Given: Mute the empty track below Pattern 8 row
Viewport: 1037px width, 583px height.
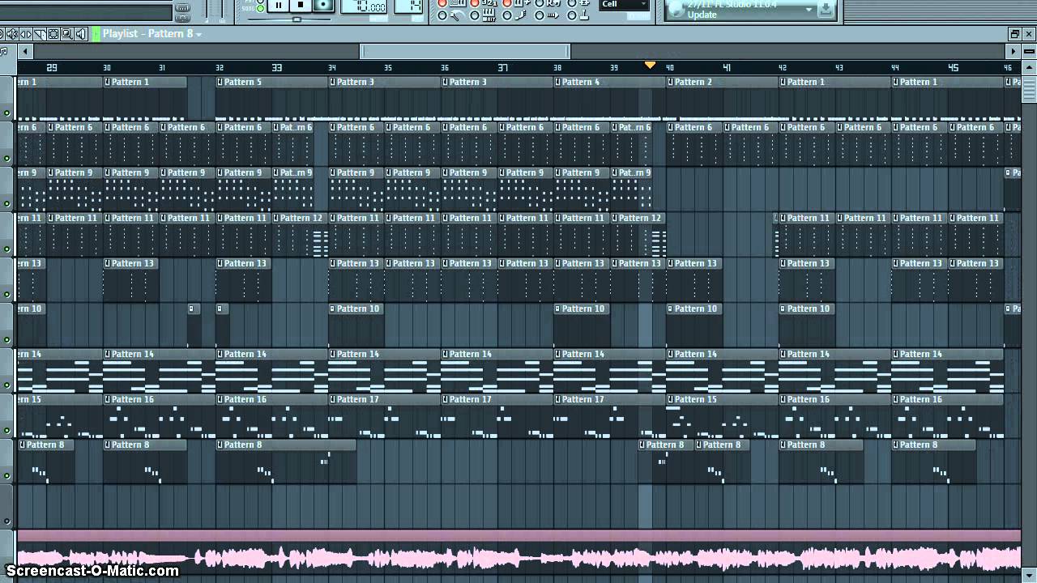Looking at the screenshot, I should pyautogui.click(x=8, y=521).
